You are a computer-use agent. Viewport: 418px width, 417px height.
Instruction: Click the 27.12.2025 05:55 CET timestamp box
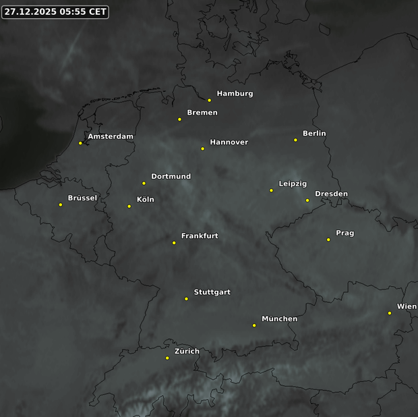(x=55, y=11)
